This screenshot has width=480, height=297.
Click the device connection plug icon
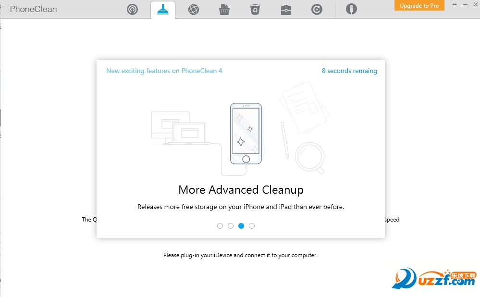coord(351,9)
